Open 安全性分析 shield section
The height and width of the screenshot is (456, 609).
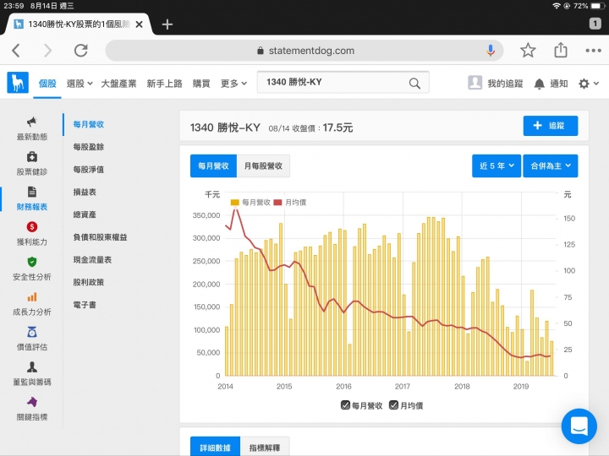pos(32,269)
